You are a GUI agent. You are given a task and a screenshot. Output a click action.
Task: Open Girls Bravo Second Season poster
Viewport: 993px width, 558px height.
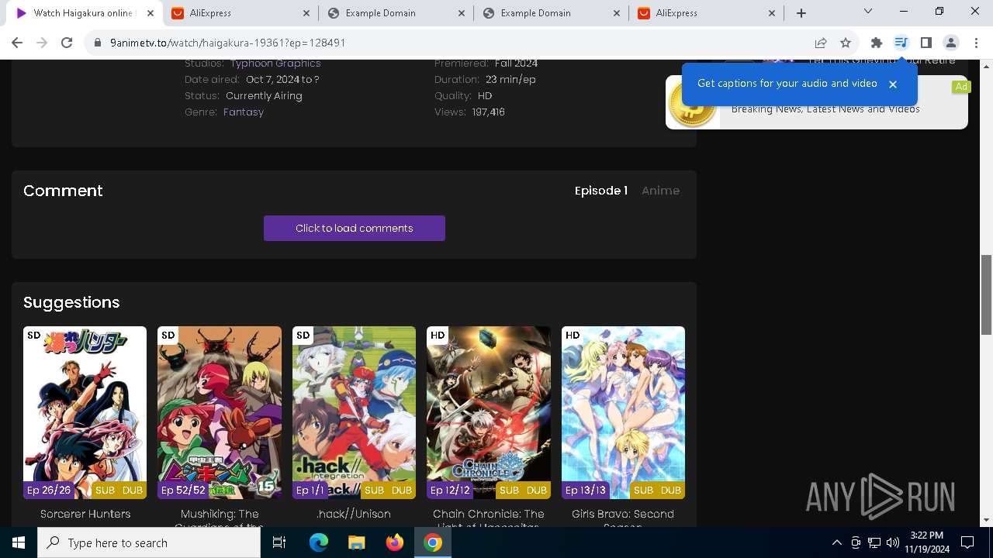tap(623, 412)
